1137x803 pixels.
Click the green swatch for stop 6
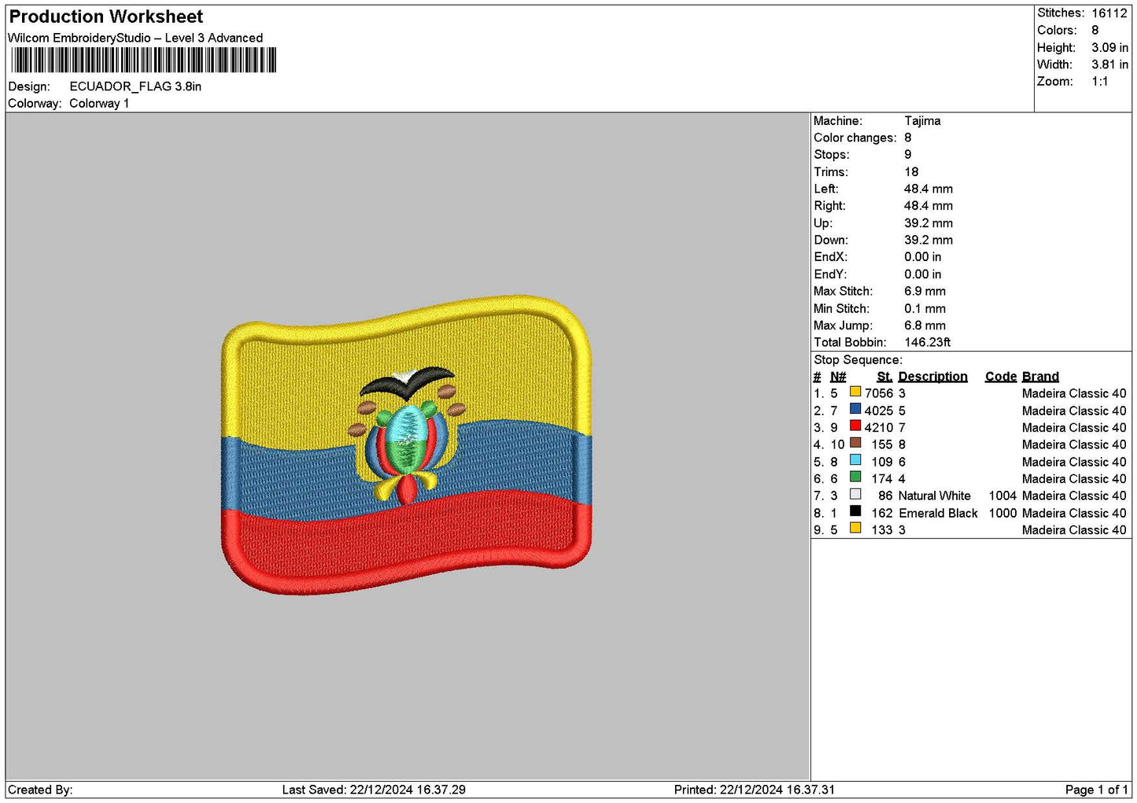[855, 477]
